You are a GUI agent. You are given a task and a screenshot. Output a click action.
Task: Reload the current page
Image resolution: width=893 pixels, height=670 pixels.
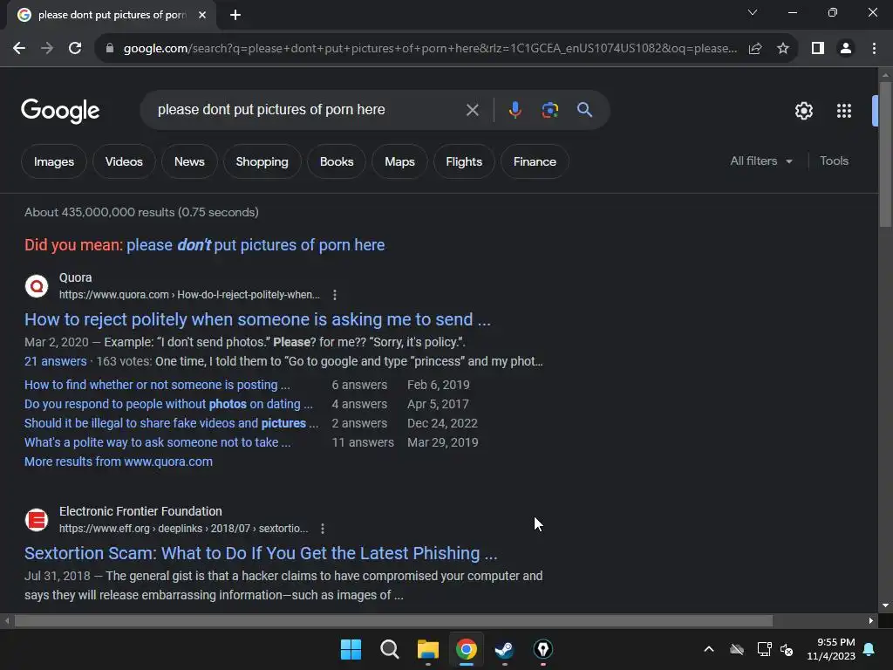tap(75, 49)
